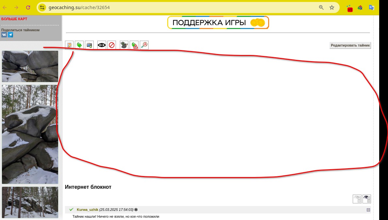Click the red prohibition circle icon
The height and width of the screenshot is (220, 388).
(112, 45)
